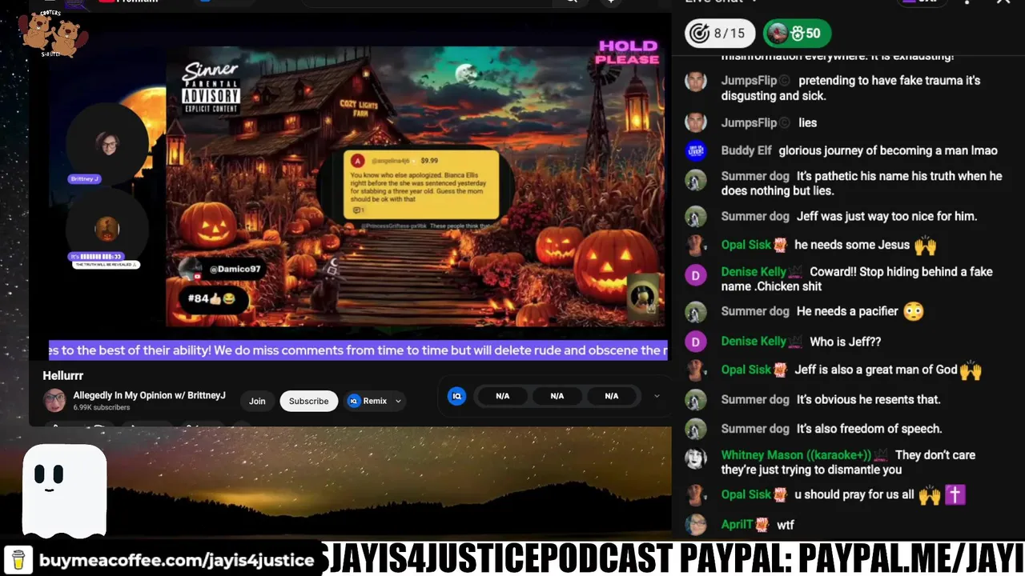Viewport: 1025px width, 576px height.
Task: Click the JumpsFlip username beside 'lies'
Action: click(x=749, y=122)
